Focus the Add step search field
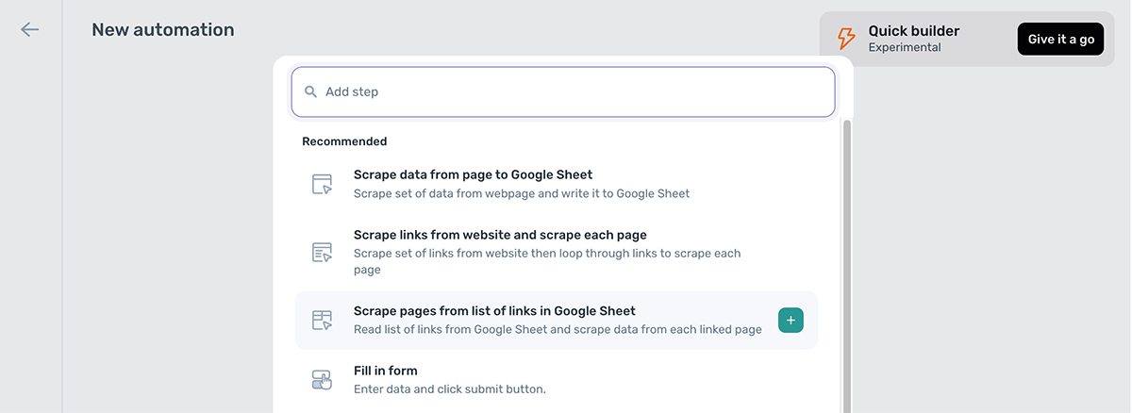The image size is (1132, 413). pos(563,91)
